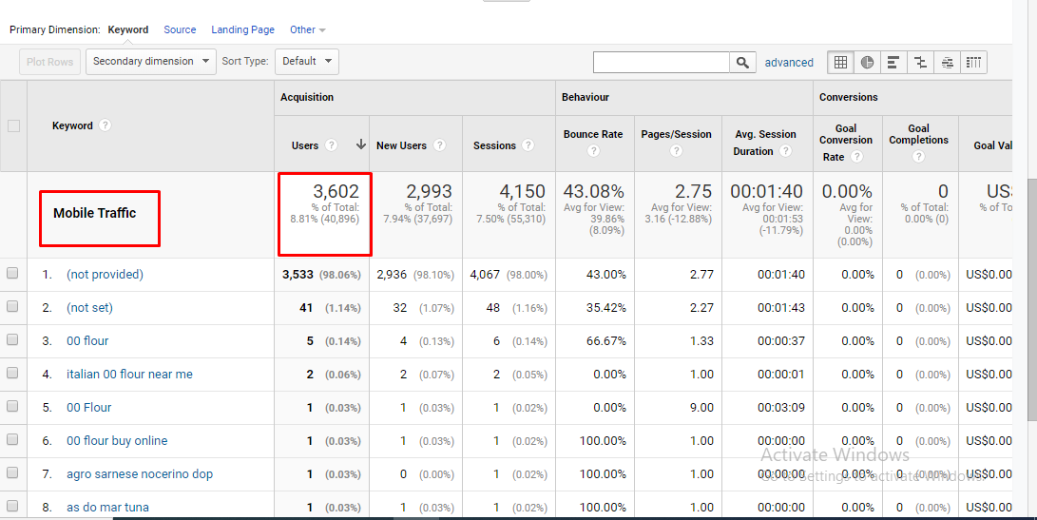Click the vertical page scrollbar
1037x520 pixels.
point(1031,299)
